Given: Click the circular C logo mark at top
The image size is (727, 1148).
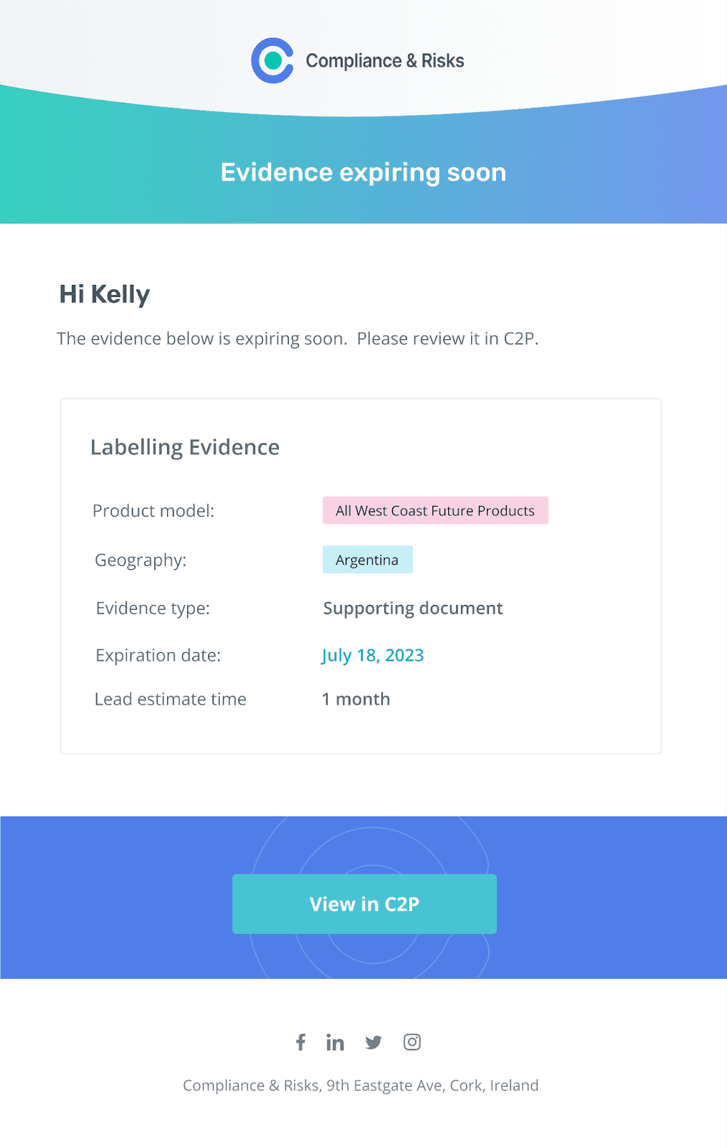Looking at the screenshot, I should click(x=272, y=60).
